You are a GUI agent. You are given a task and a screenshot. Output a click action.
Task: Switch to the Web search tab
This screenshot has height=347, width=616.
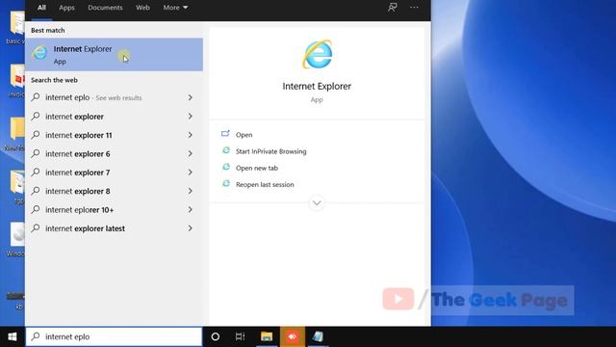[x=142, y=8]
